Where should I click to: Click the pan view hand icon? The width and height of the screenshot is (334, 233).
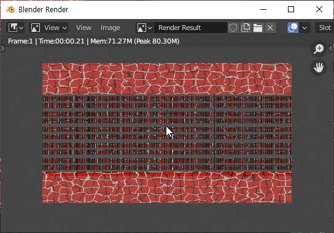click(319, 67)
